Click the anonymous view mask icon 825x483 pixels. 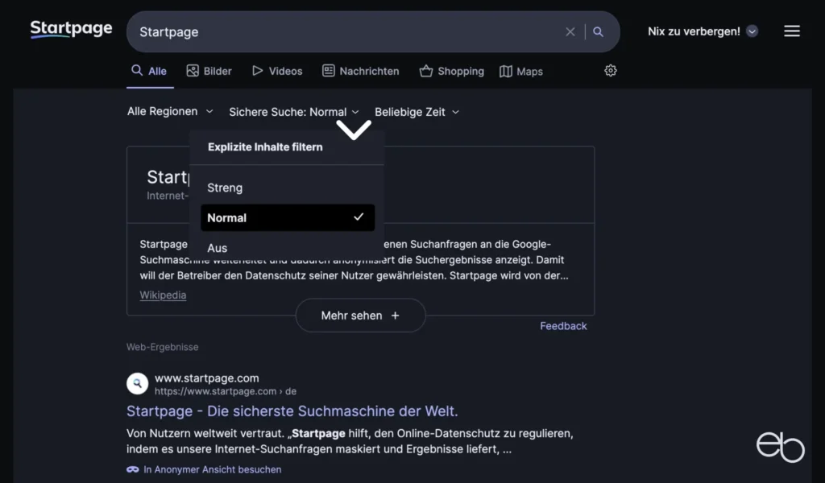[x=133, y=469]
